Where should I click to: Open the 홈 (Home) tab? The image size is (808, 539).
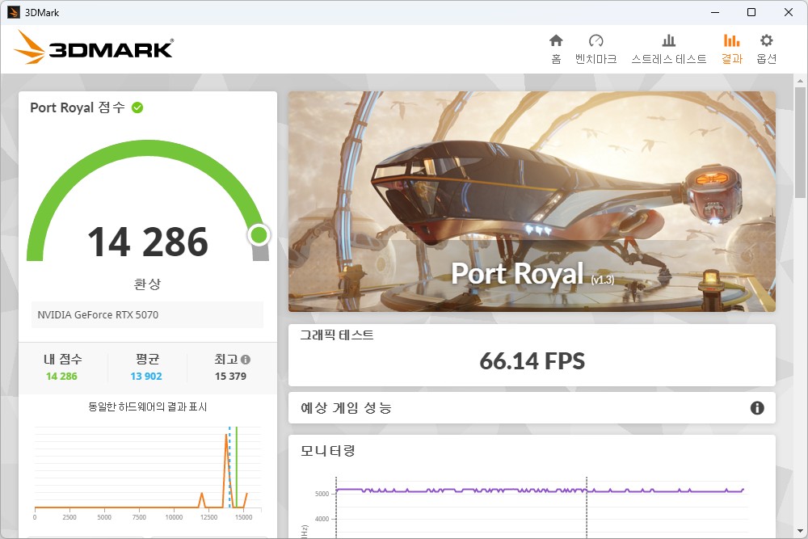(556, 49)
